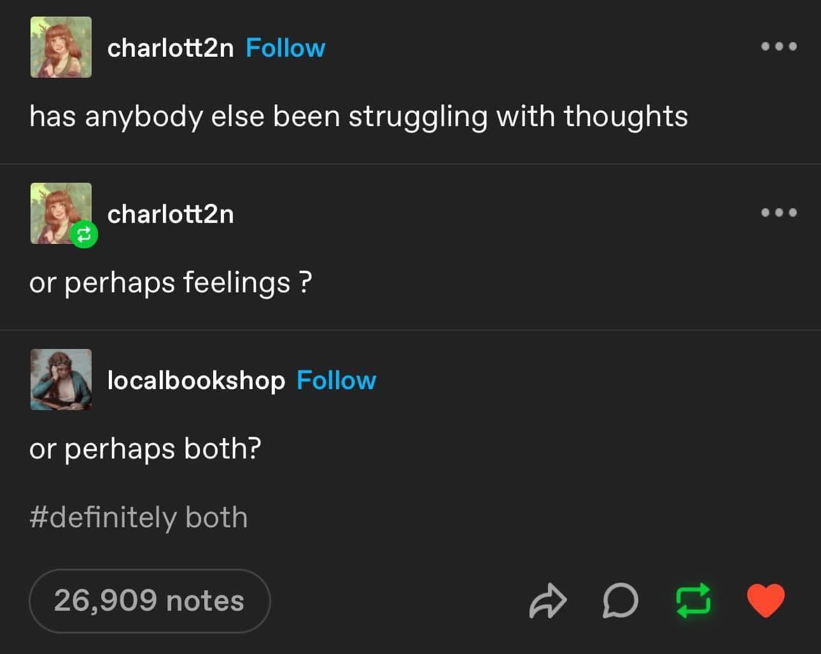The width and height of the screenshot is (821, 654).
Task: Share the post using the arrow icon
Action: click(x=547, y=601)
